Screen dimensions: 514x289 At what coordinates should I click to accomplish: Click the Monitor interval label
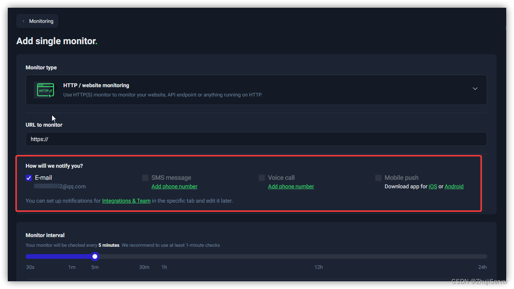[45, 235]
